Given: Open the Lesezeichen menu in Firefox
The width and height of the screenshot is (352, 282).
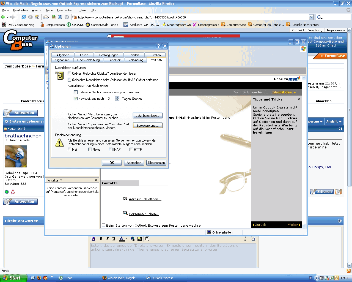Looking at the screenshot, I should tap(65, 10).
